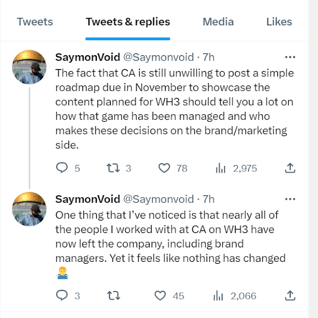Open more options on second tweet
This screenshot has height=318, width=318.
pos(290,199)
